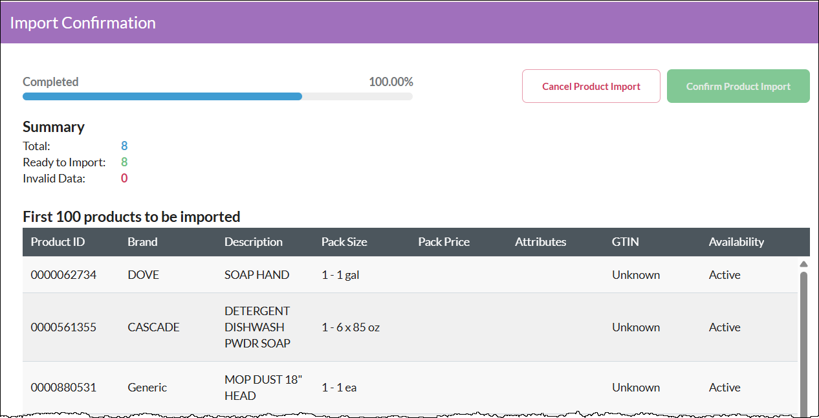Select product ID 0000561355

pyautogui.click(x=63, y=327)
